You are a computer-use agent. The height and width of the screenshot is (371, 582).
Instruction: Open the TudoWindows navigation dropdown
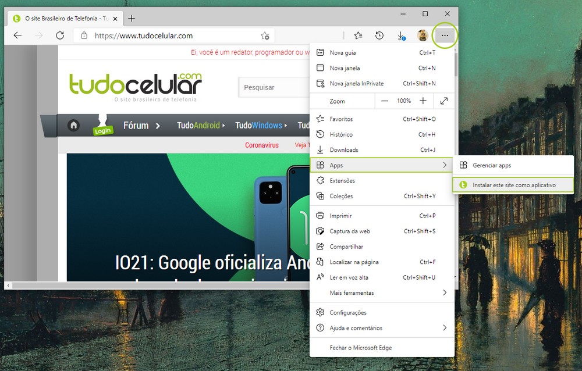click(x=261, y=126)
